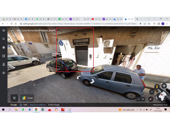Toggle the 2D view button
The image size is (170, 129).
[x=152, y=92]
